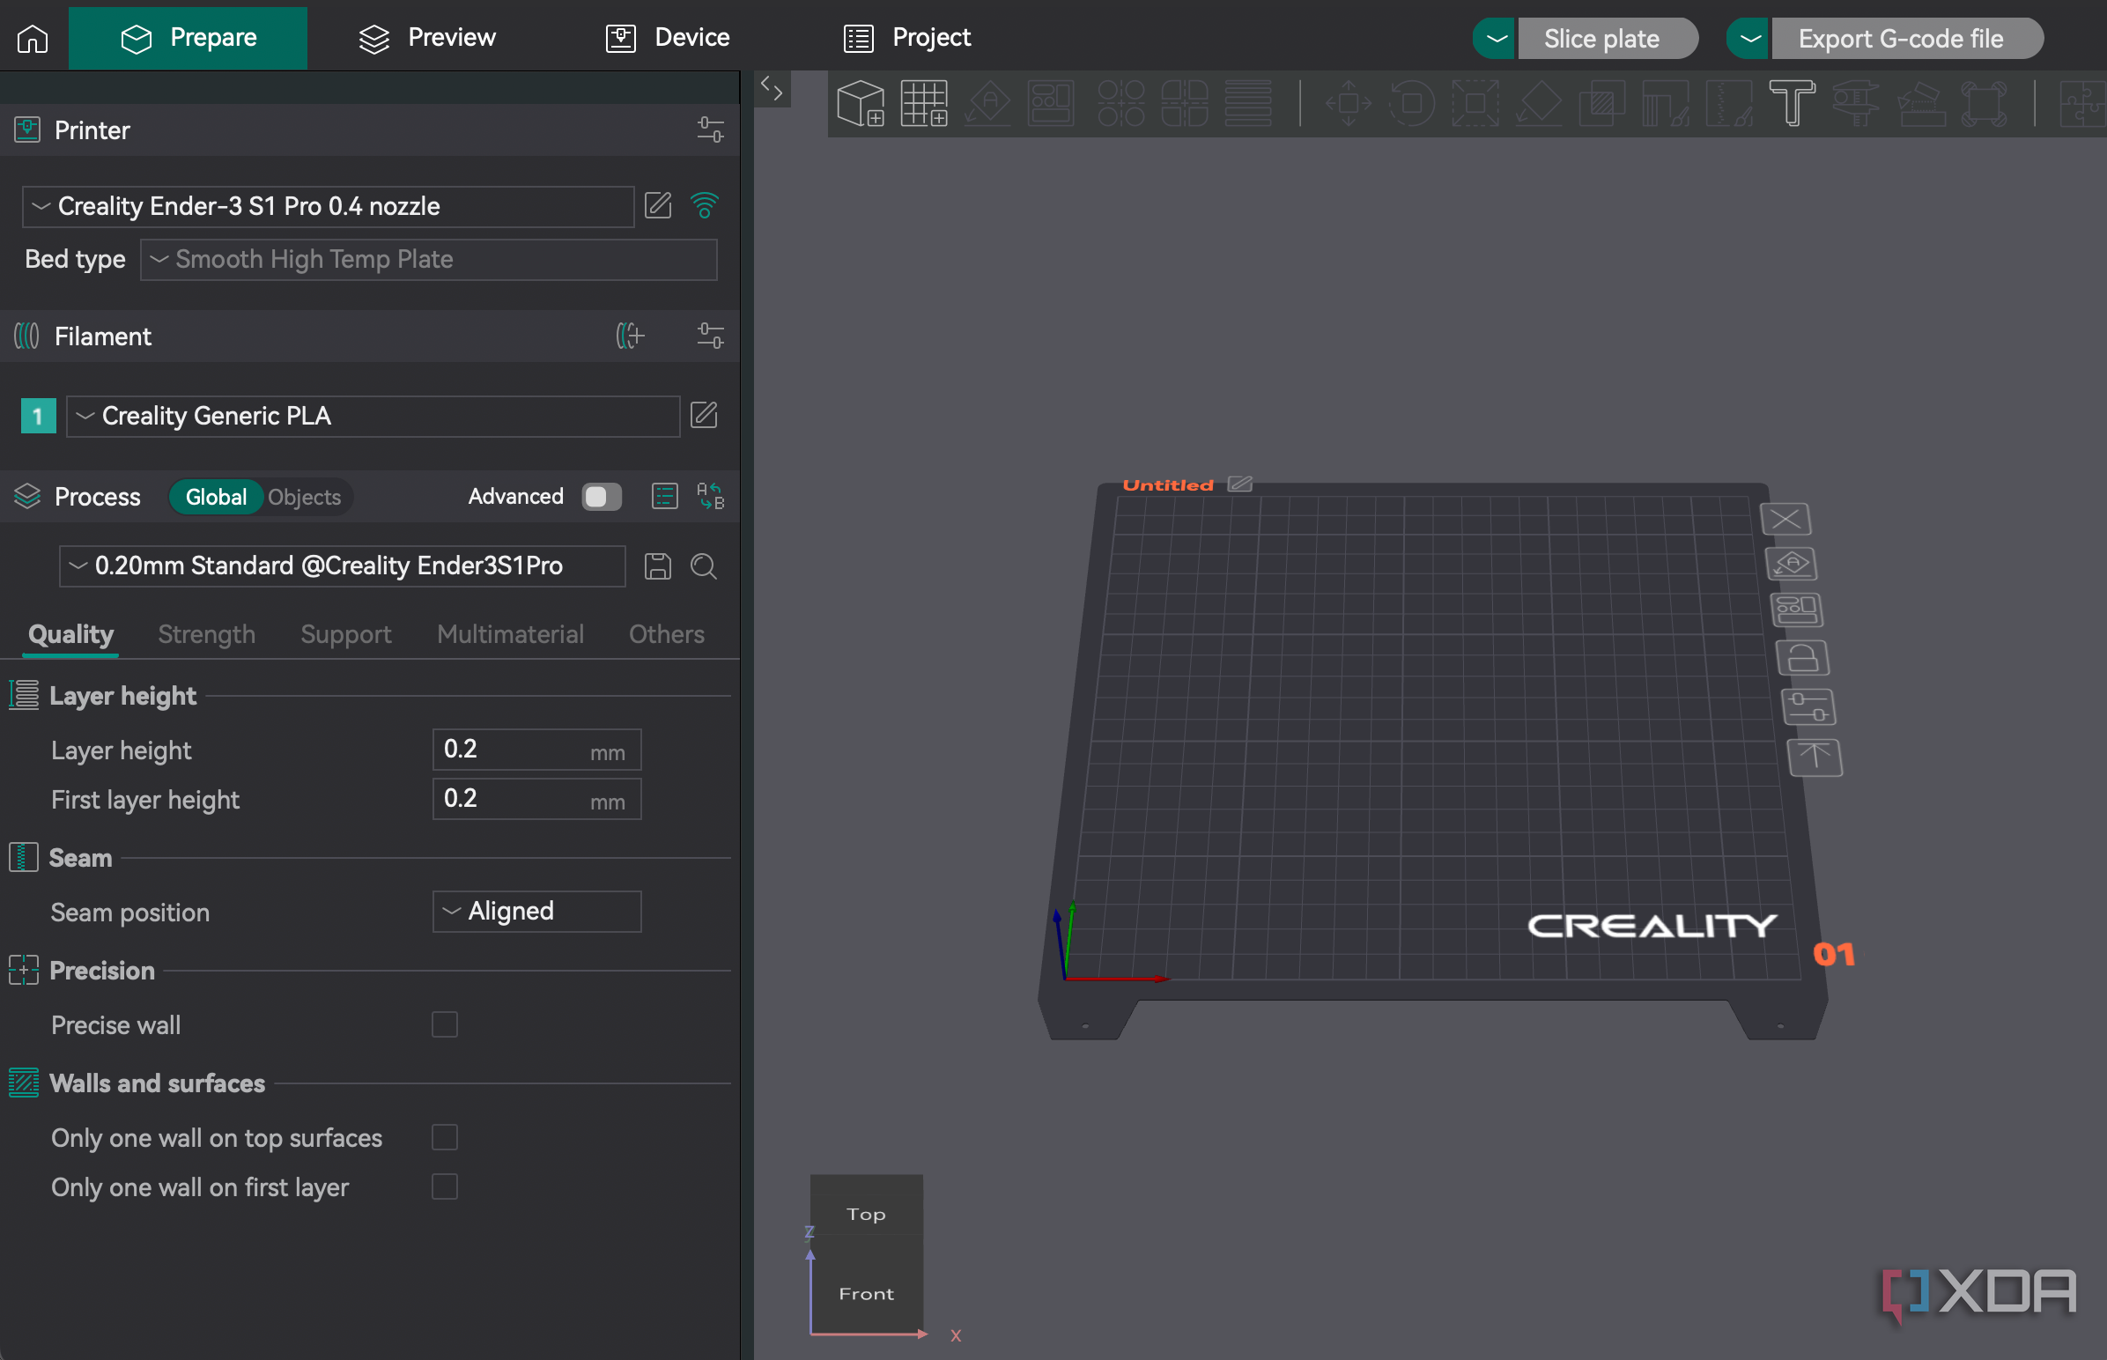Open the Creality Generic PLA filament dropdown
The image size is (2107, 1360).
[x=373, y=416]
